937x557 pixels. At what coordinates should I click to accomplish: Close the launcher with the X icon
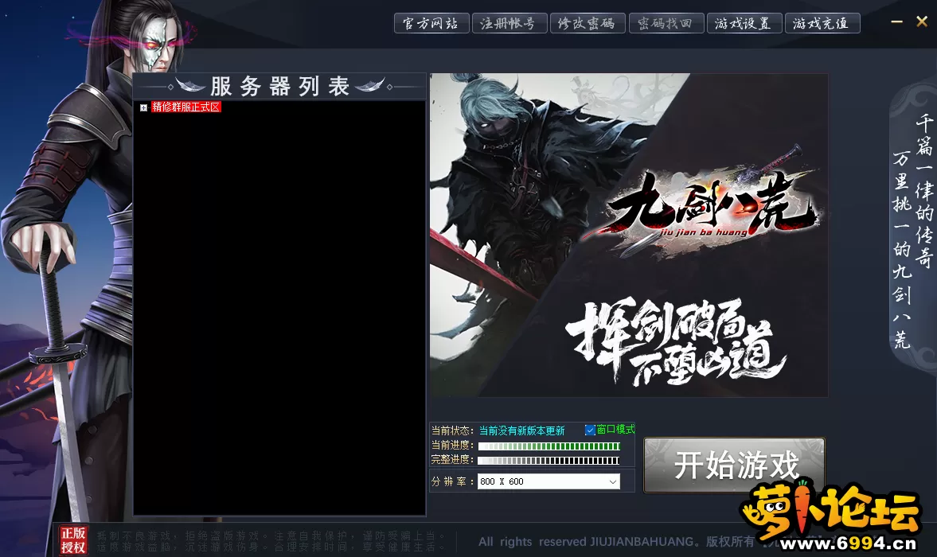(922, 21)
